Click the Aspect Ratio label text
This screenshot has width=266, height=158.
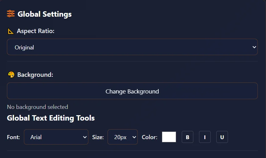[36, 31]
